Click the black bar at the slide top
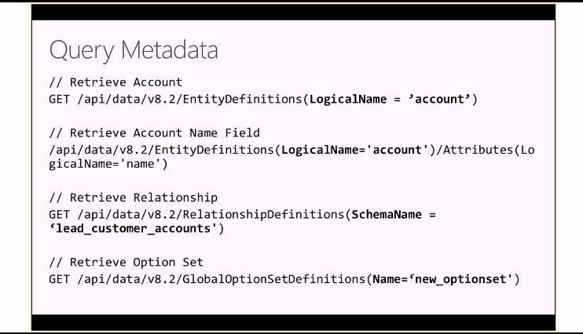The image size is (583, 334). point(293,12)
